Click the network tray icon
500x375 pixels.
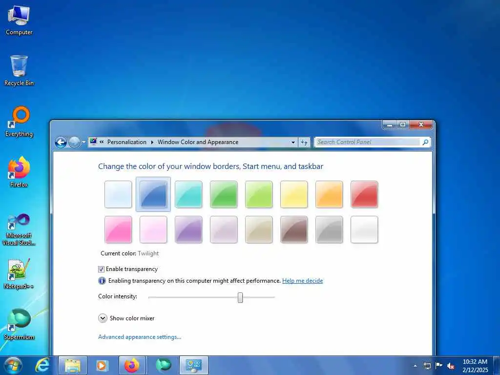pos(427,366)
